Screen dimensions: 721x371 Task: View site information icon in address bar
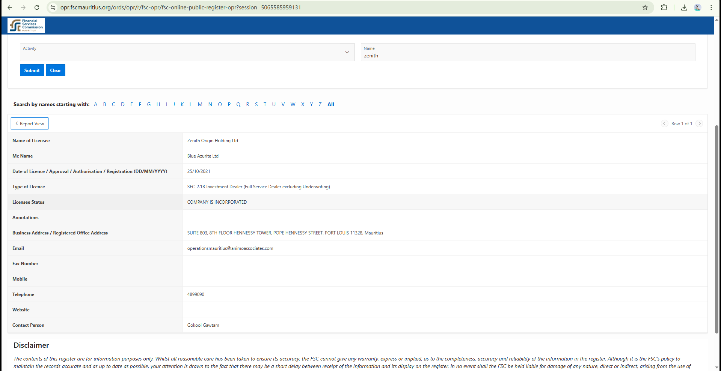[53, 8]
